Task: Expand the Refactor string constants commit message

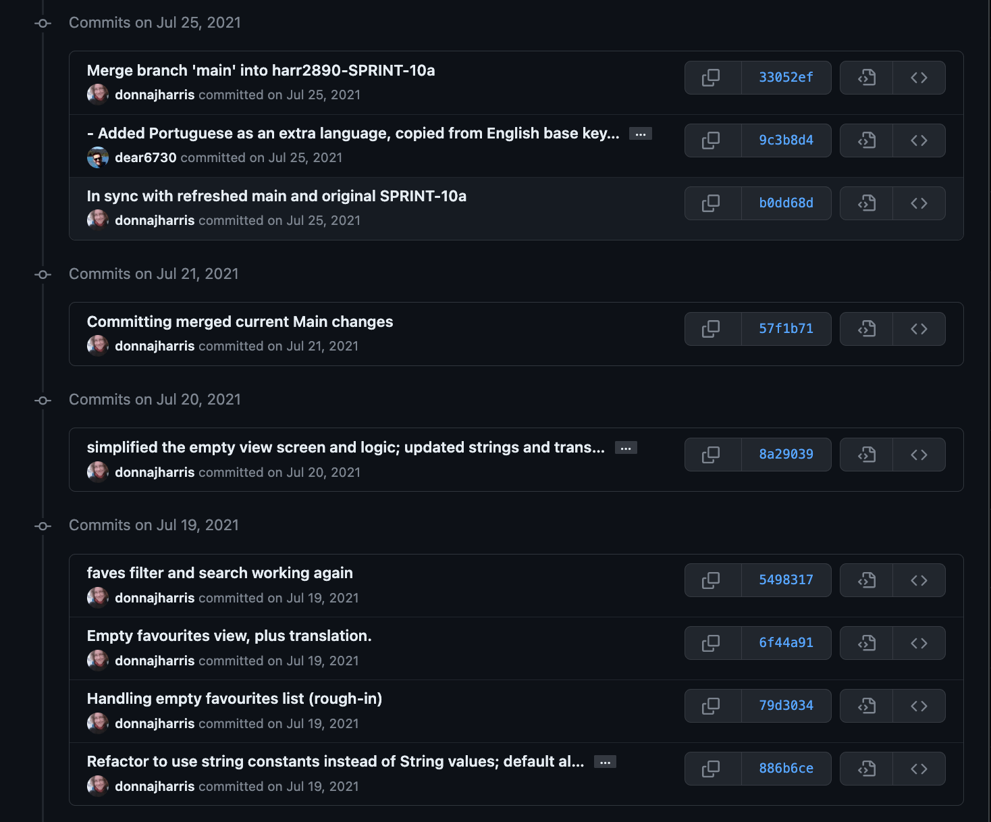Action: pyautogui.click(x=605, y=762)
